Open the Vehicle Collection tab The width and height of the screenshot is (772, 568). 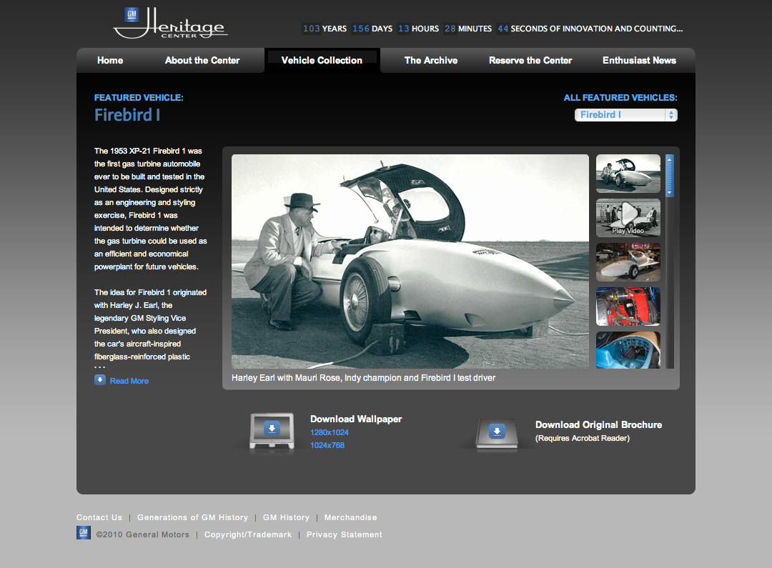point(322,61)
